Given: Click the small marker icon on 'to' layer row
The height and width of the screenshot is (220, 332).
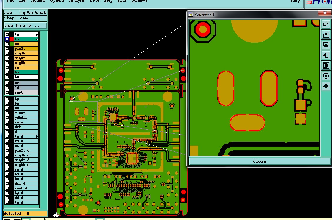Looking at the screenshot, I should (36, 34).
